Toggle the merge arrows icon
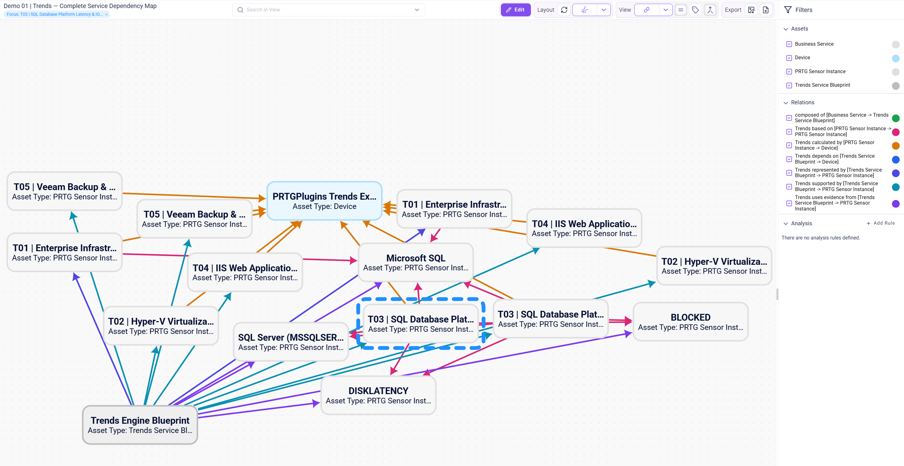904x466 pixels. coord(710,10)
